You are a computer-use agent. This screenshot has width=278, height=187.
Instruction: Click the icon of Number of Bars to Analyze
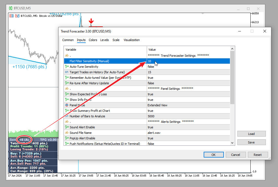pyautogui.click(x=67, y=116)
